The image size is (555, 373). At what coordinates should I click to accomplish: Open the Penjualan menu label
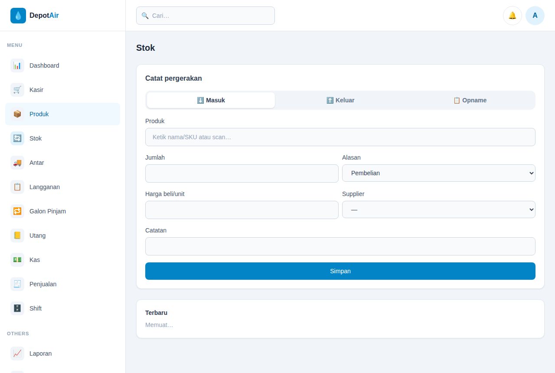43,284
